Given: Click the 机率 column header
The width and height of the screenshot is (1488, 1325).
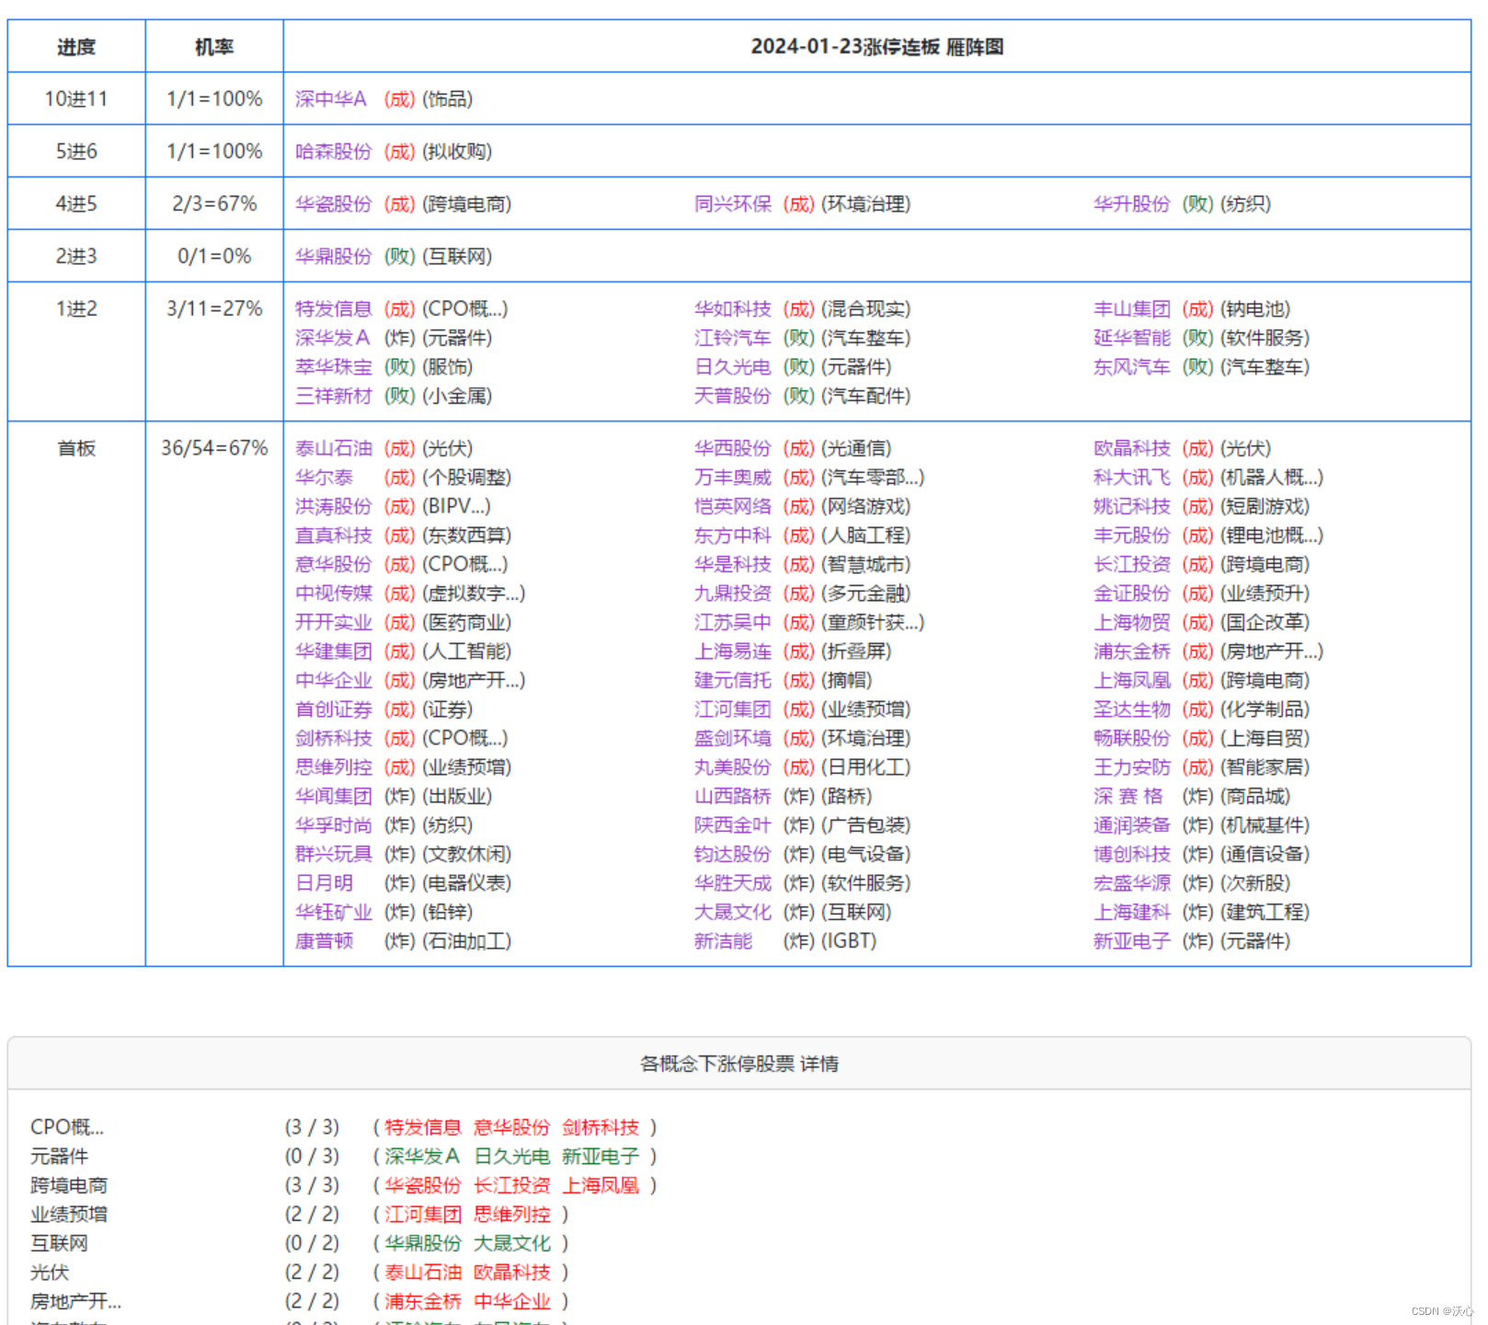Looking at the screenshot, I should (x=214, y=47).
